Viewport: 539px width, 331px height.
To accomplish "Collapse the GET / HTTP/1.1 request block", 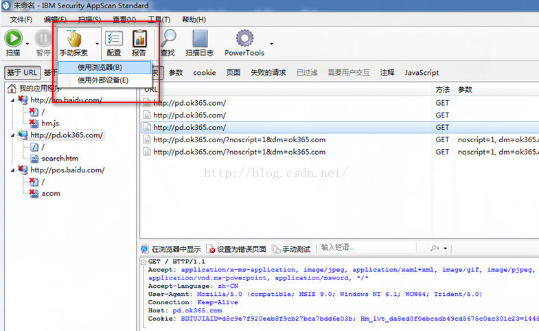I will pyautogui.click(x=144, y=262).
